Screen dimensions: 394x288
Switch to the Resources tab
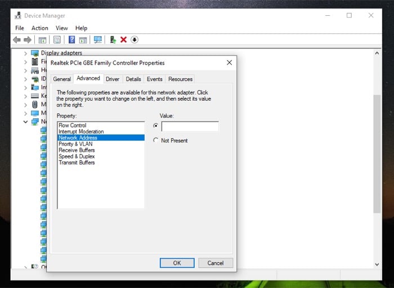[180, 79]
